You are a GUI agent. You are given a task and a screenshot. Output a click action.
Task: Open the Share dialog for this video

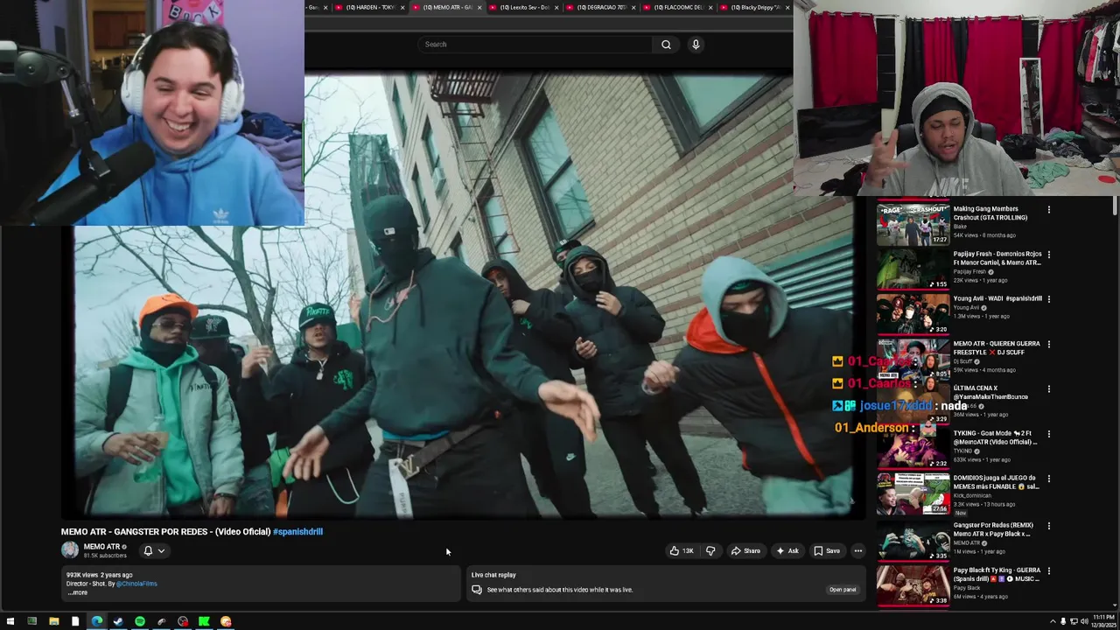click(x=746, y=551)
